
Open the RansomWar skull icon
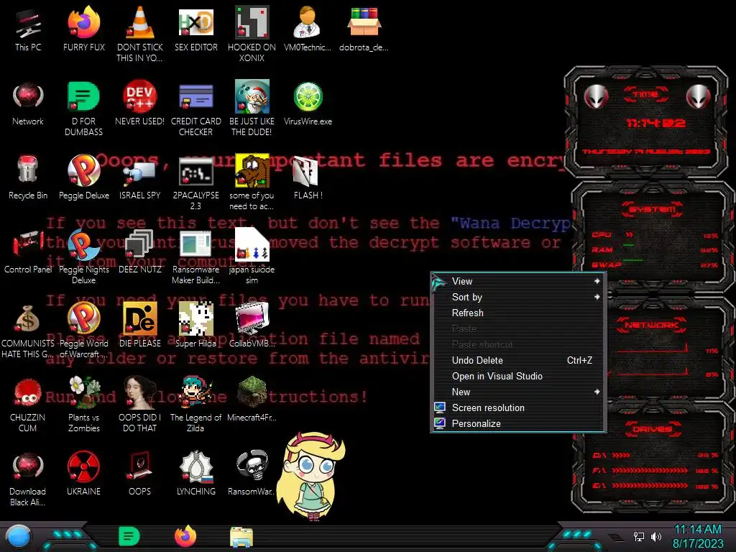(x=252, y=474)
